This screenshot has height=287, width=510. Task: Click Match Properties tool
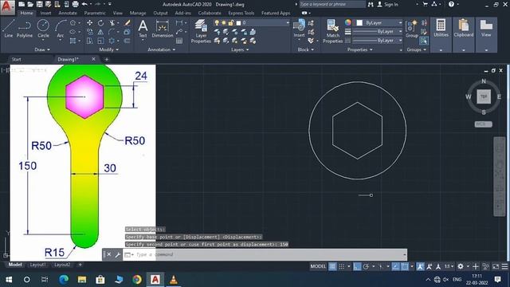[x=333, y=31]
